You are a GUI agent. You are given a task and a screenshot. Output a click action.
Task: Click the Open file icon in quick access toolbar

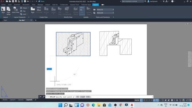(x=10, y=1)
